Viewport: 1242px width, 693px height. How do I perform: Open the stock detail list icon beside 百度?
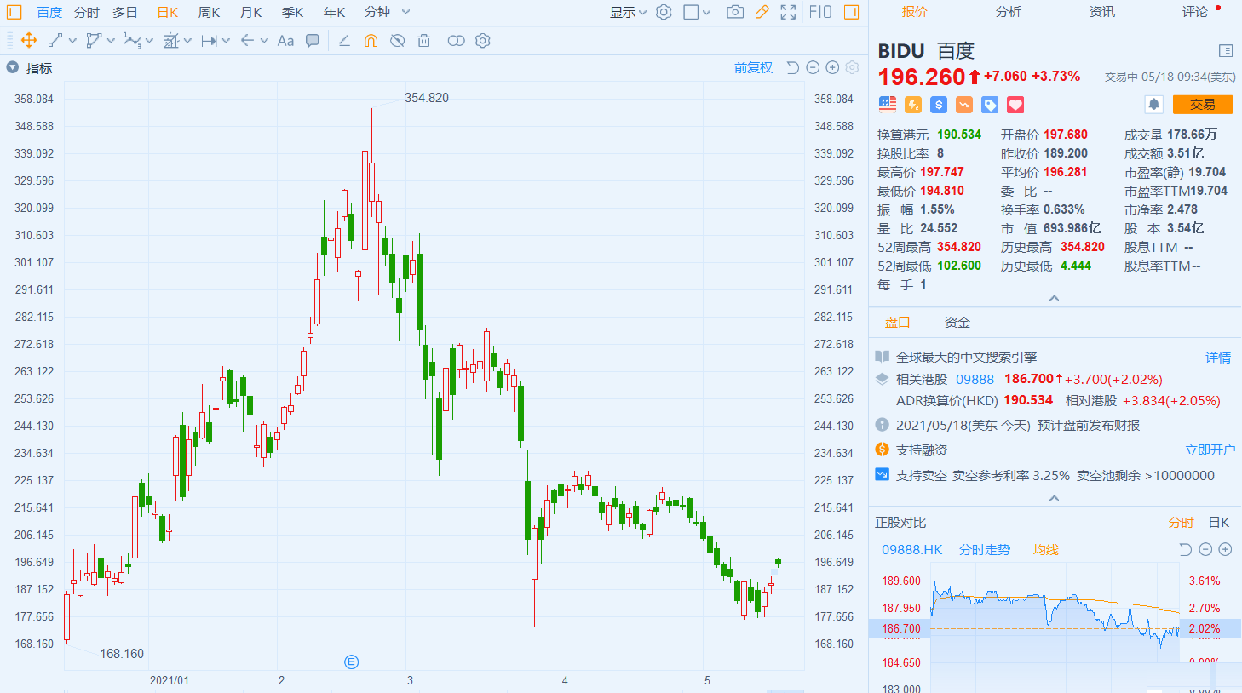coord(1226,51)
